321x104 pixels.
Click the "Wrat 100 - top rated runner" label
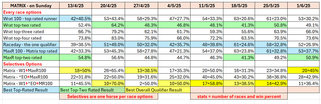point(30,18)
